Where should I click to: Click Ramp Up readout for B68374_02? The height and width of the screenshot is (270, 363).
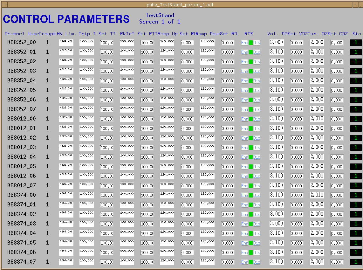tap(167, 214)
